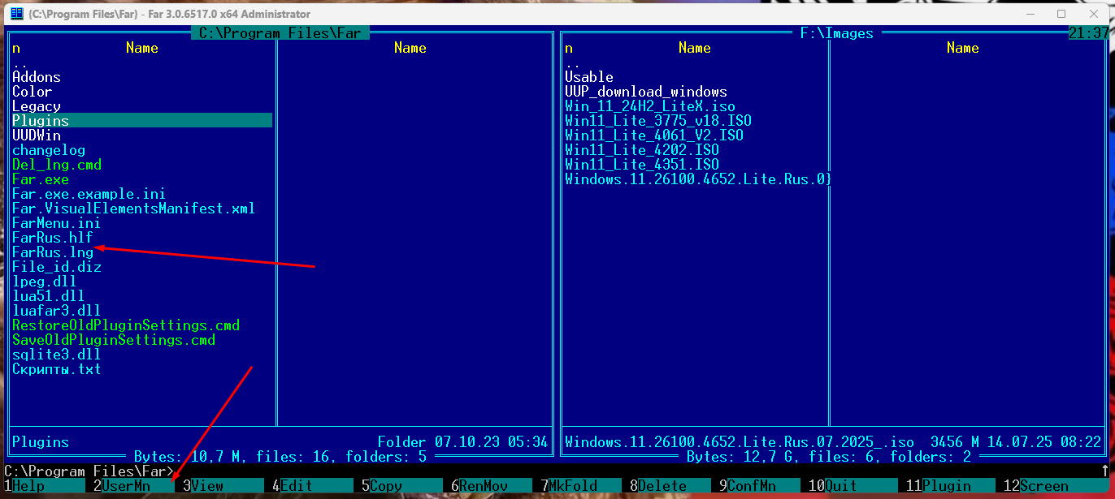Click right panel path title F:\Images
This screenshot has height=499, width=1115.
(837, 33)
